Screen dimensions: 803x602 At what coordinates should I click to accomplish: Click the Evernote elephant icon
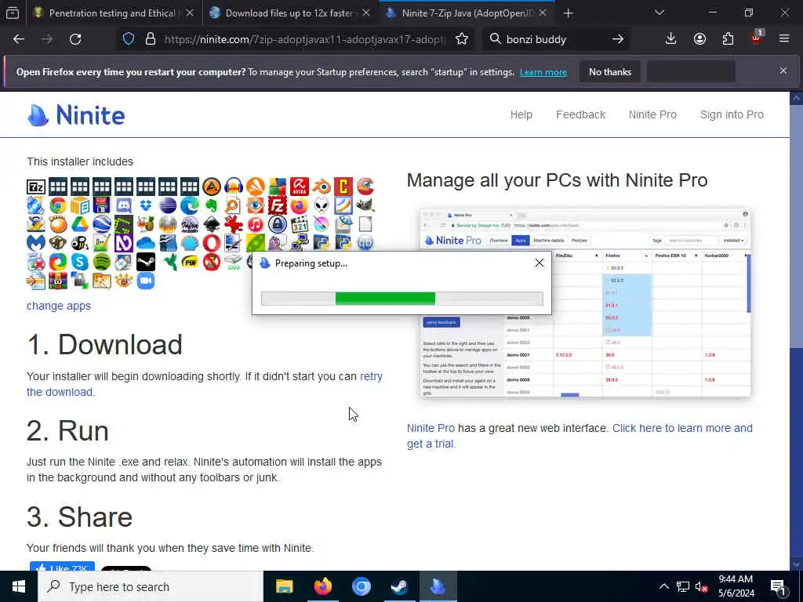(x=212, y=206)
